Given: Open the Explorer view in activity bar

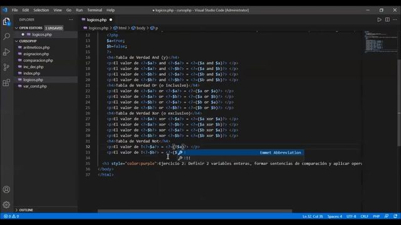Looking at the screenshot, I should (x=6, y=21).
